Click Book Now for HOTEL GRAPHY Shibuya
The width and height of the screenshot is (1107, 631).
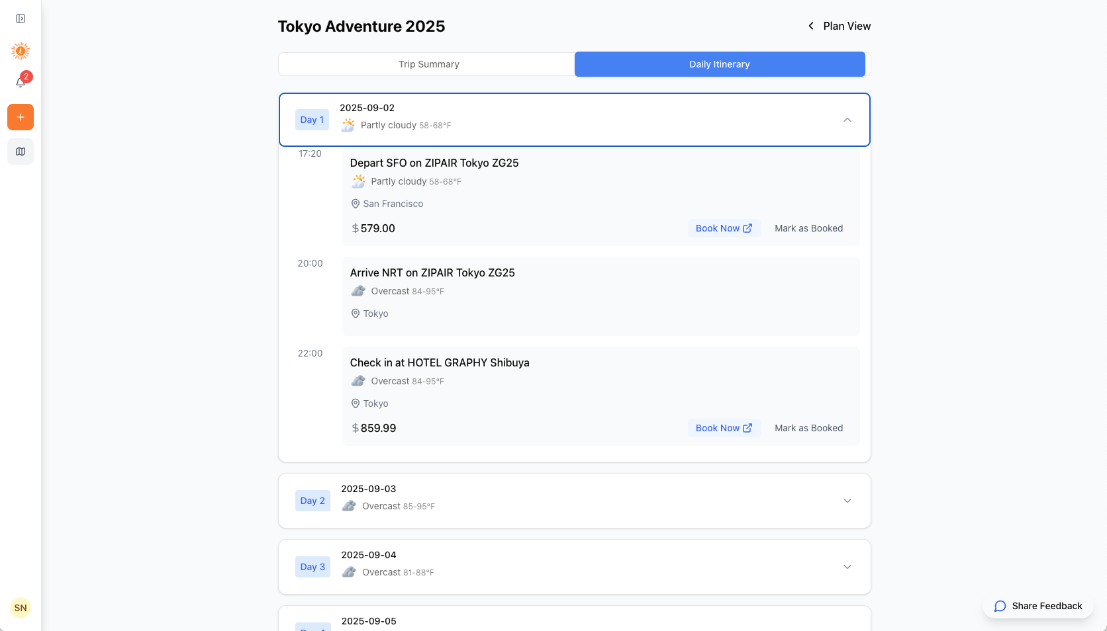pyautogui.click(x=724, y=428)
